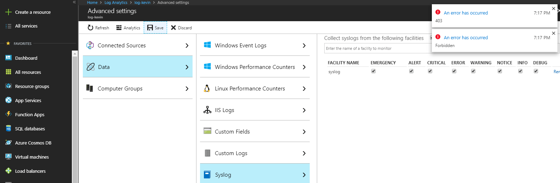Open Function Apps menu entry
The image size is (560, 183).
30,114
